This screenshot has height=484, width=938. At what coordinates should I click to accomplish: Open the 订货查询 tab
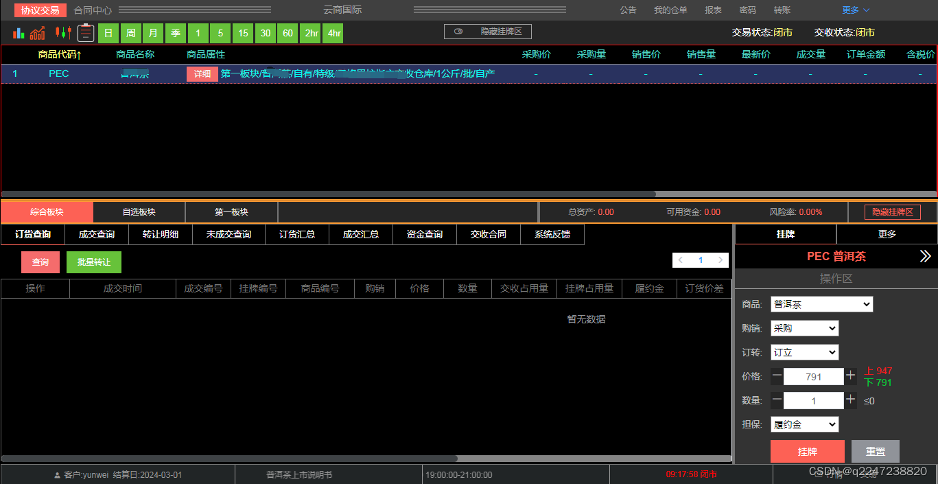coord(33,234)
